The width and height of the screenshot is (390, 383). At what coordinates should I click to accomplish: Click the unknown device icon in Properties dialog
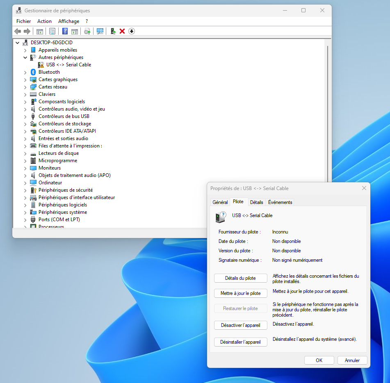pos(221,218)
